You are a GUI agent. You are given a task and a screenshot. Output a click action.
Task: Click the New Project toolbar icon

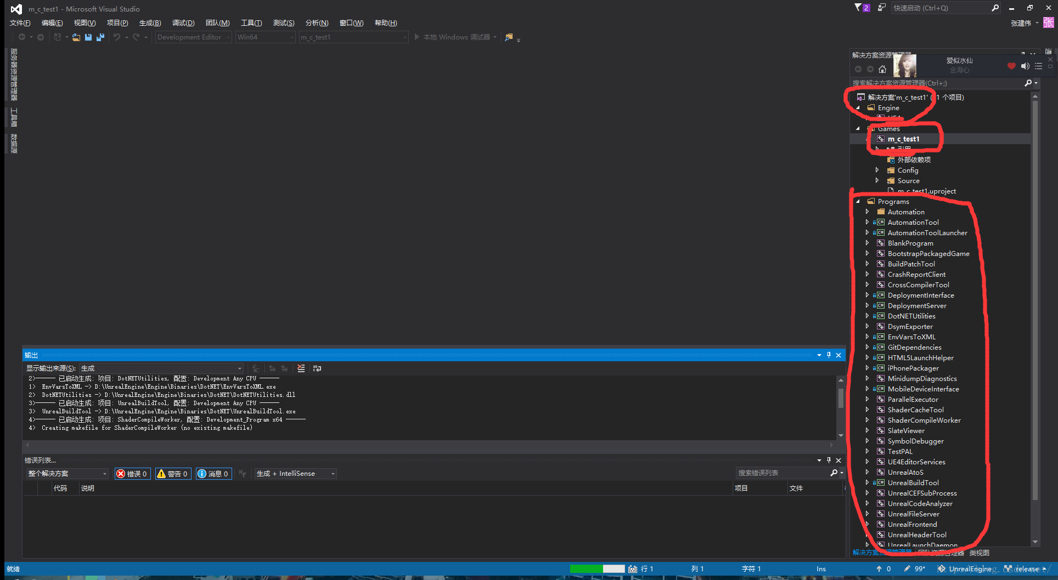(57, 37)
